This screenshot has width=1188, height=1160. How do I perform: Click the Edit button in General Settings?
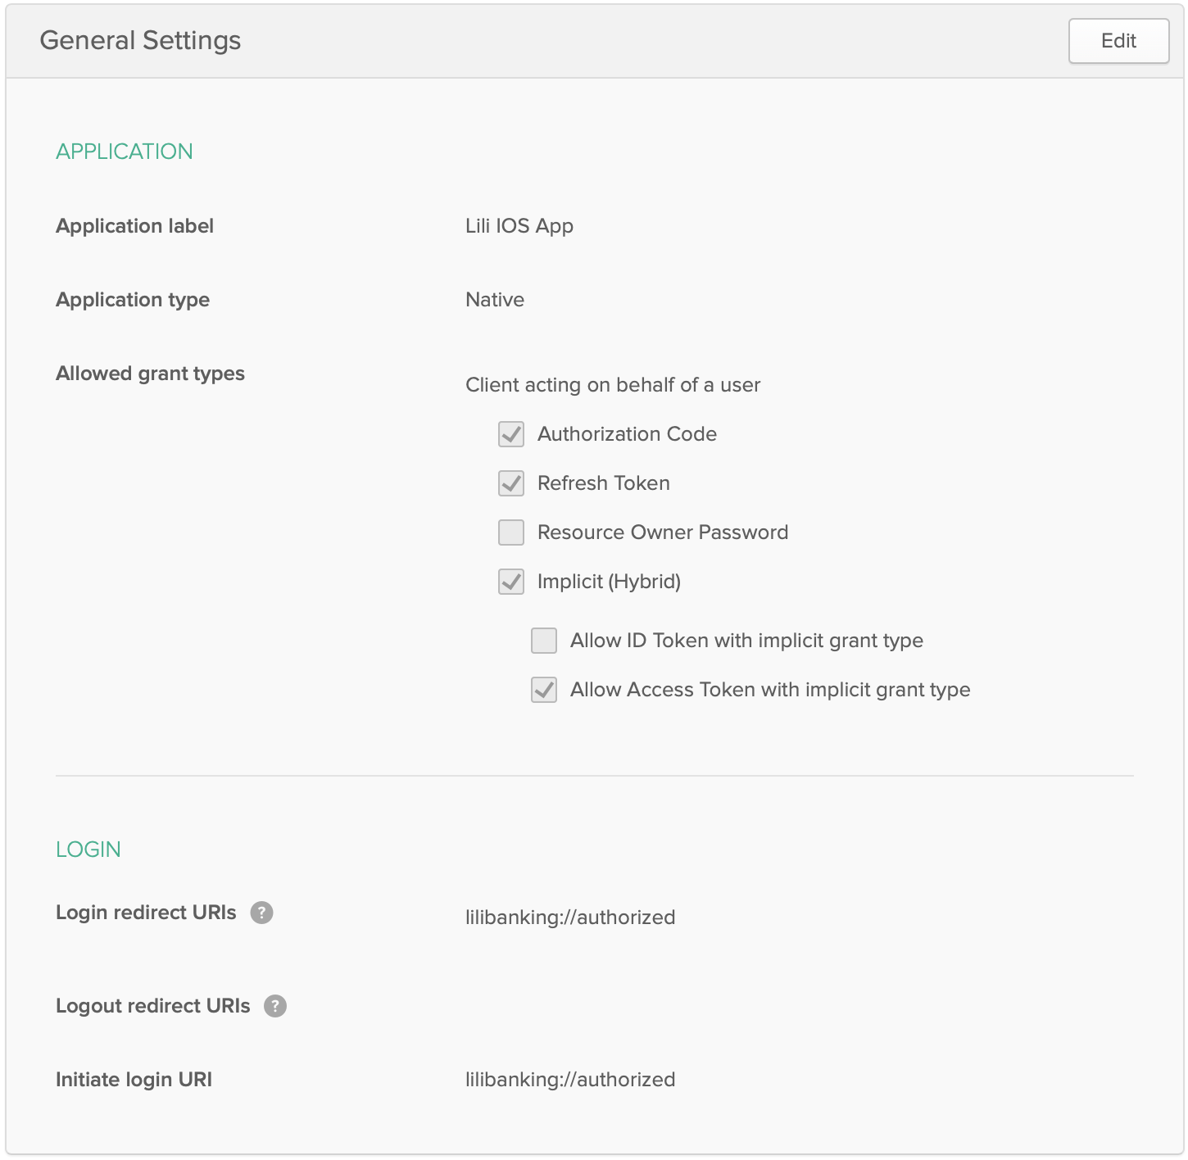pos(1118,41)
